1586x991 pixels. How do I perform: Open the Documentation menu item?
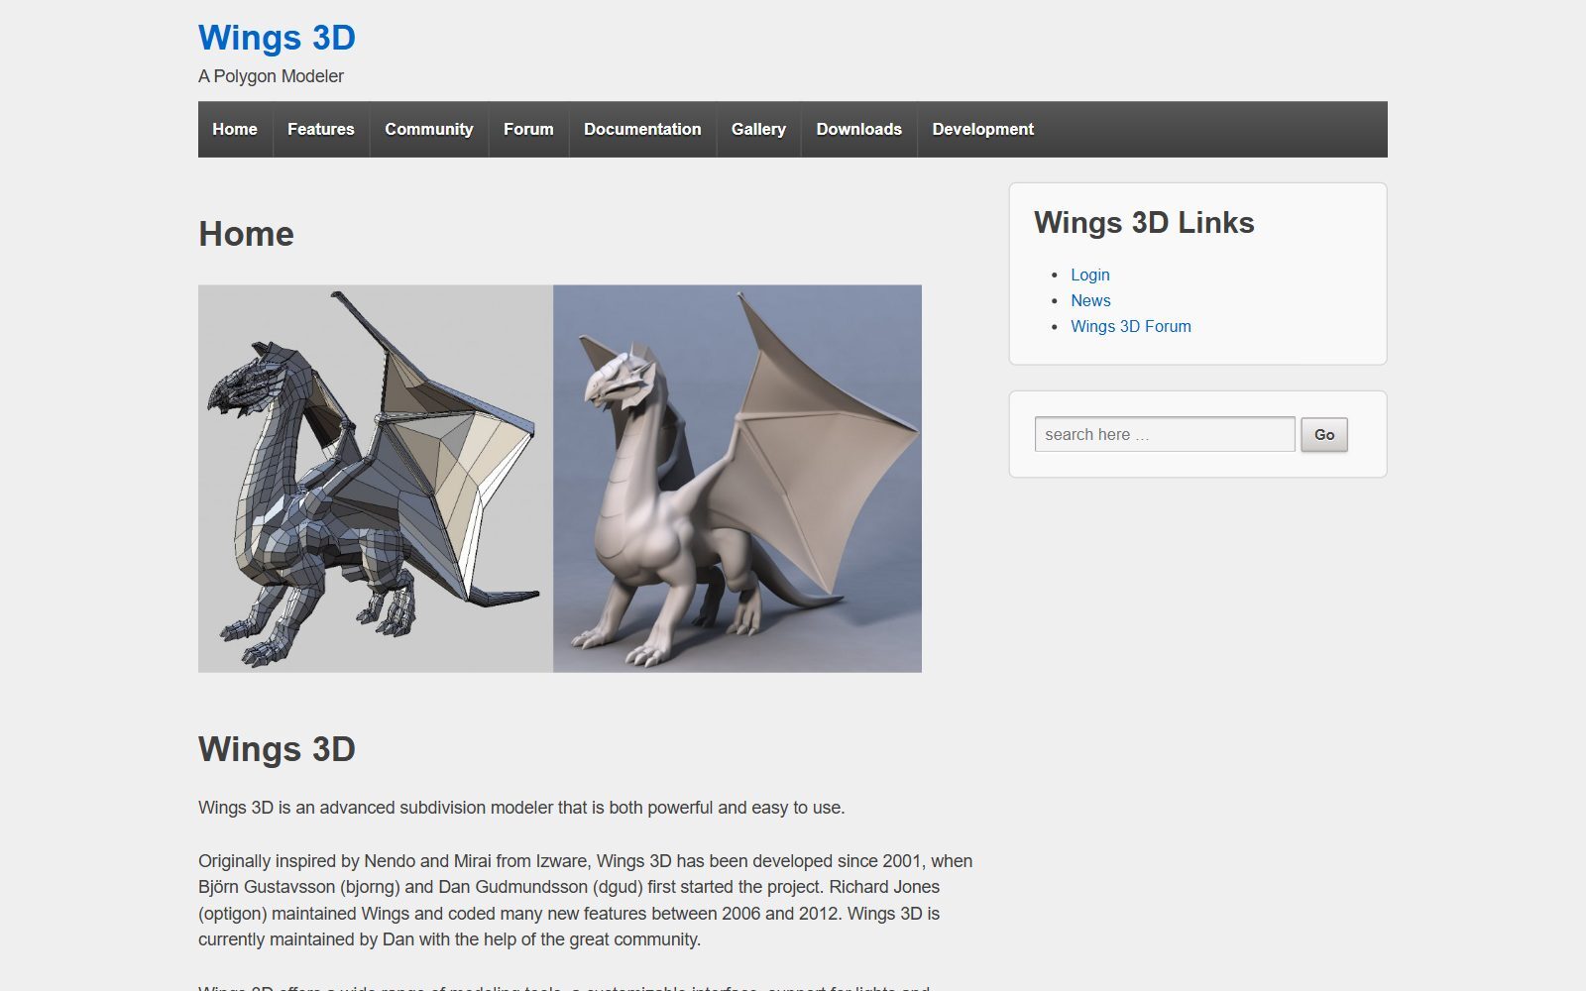(642, 129)
